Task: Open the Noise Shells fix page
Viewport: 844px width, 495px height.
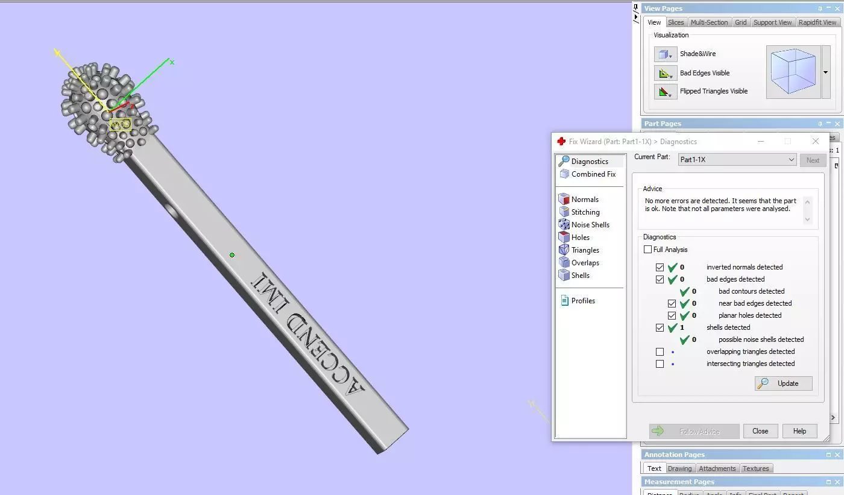Action: [584, 224]
